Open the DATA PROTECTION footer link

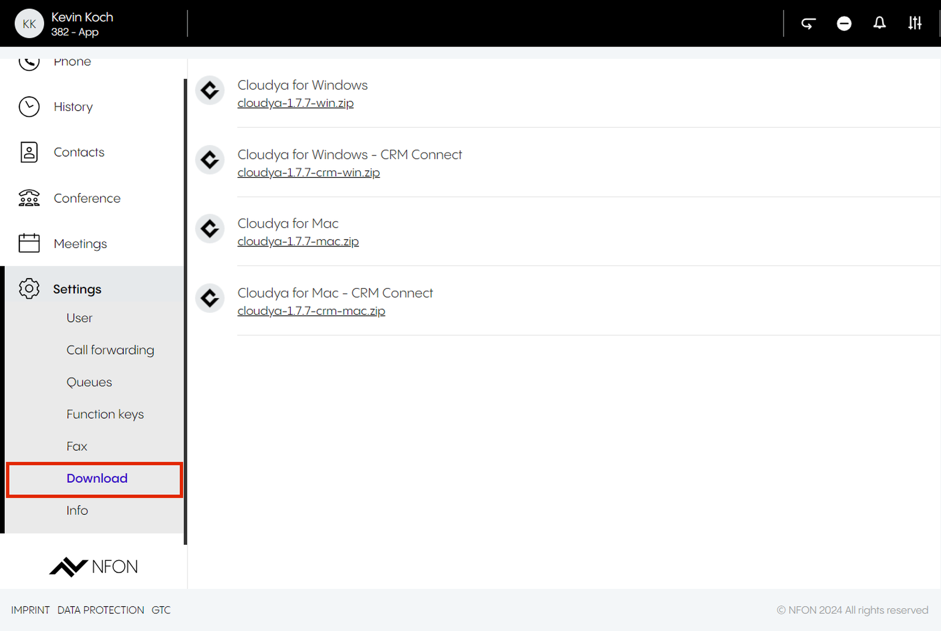[101, 610]
